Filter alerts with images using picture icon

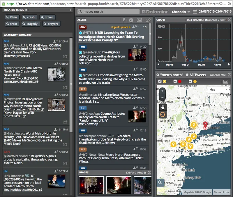coord(139,20)
